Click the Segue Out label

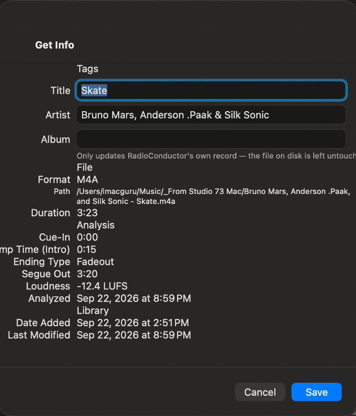click(x=46, y=274)
